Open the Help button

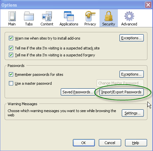[x=136, y=143]
